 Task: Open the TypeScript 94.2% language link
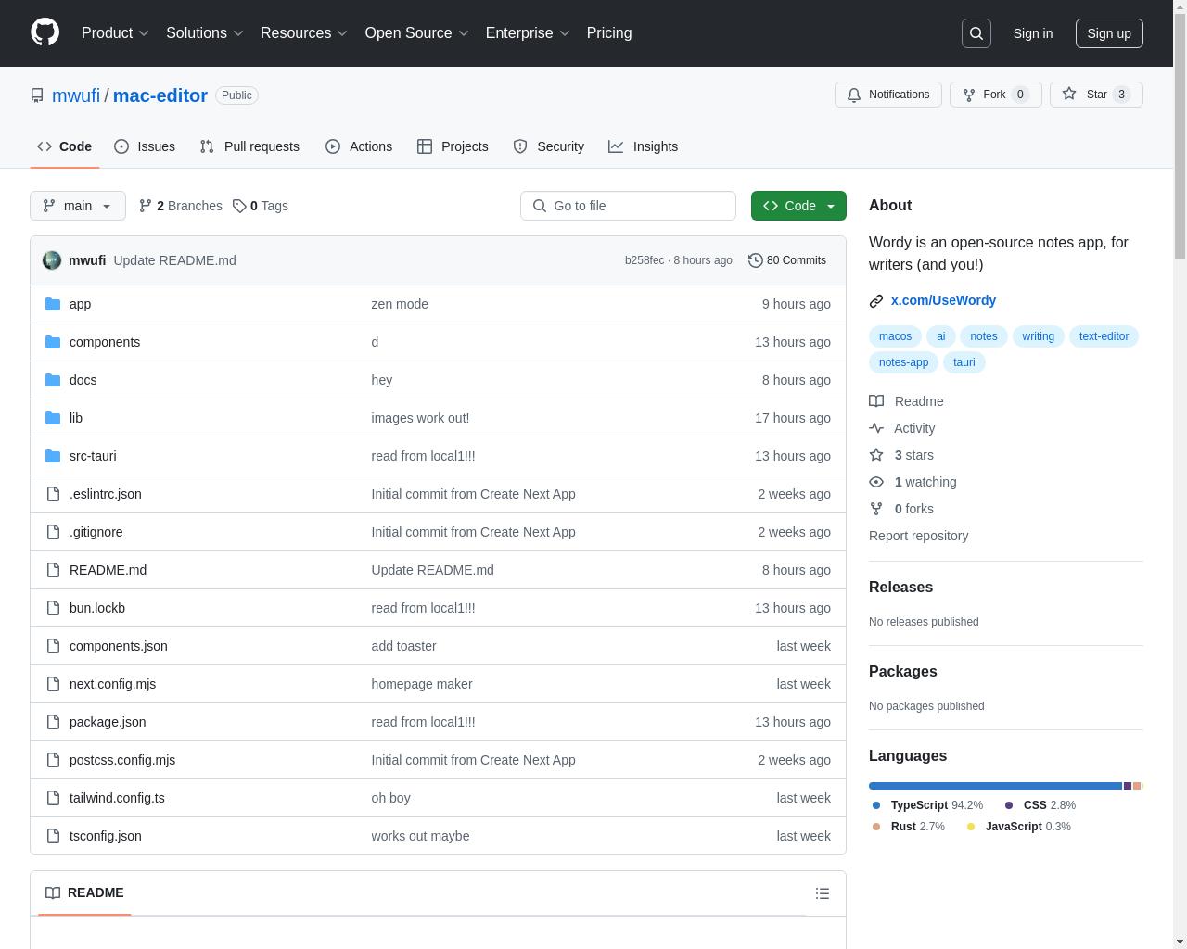point(927,805)
